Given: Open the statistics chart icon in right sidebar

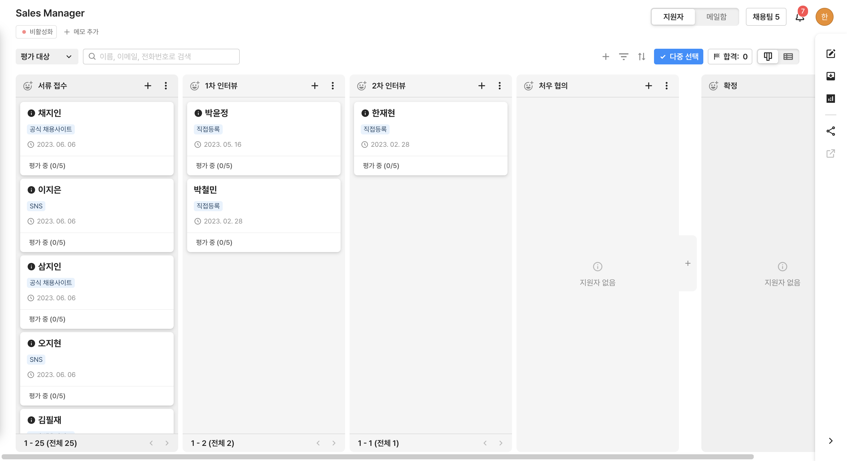Looking at the screenshot, I should (830, 98).
